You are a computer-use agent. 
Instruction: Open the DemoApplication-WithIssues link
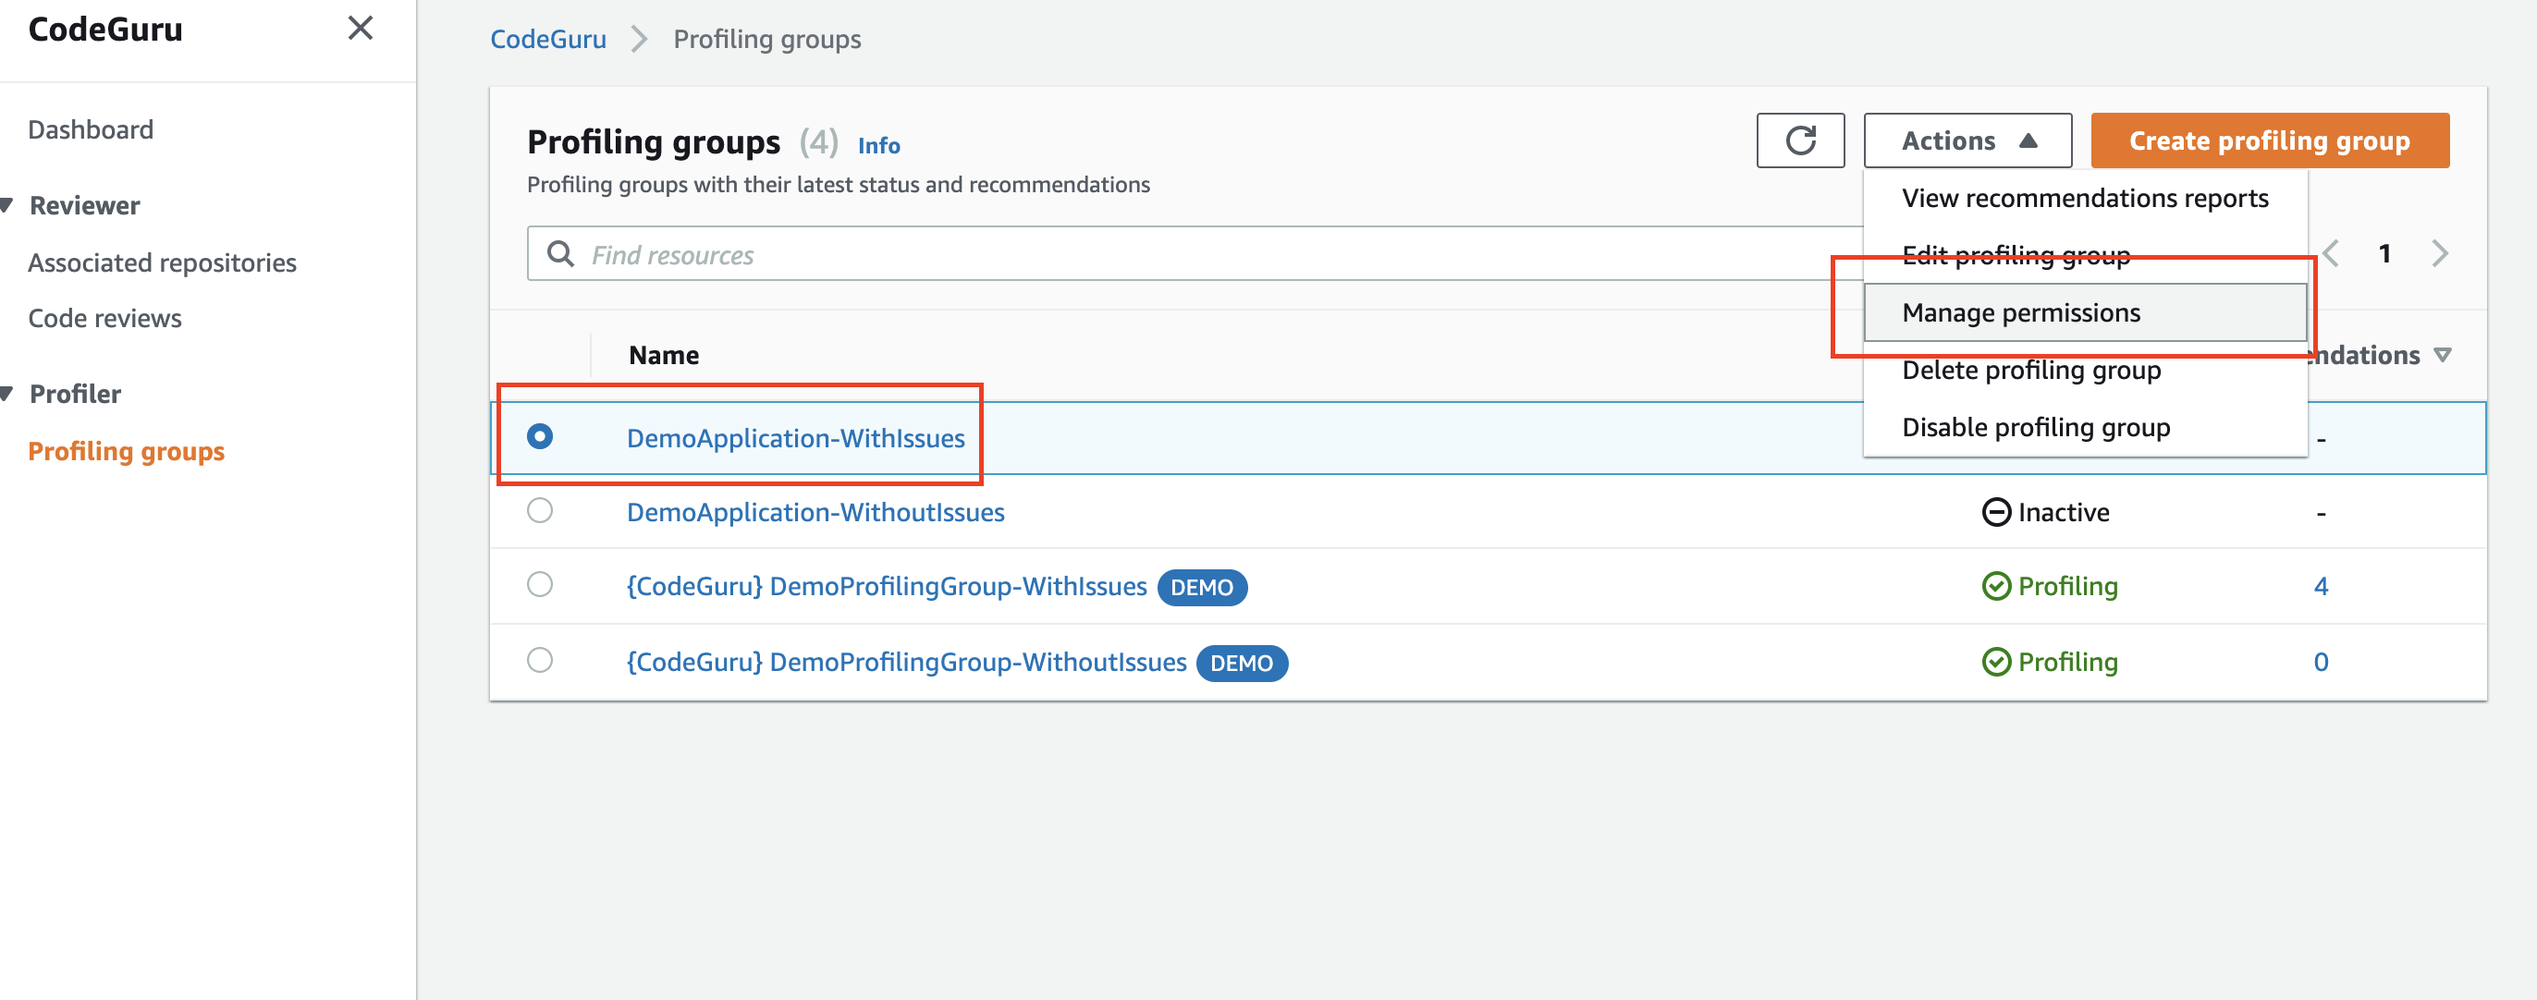(795, 438)
